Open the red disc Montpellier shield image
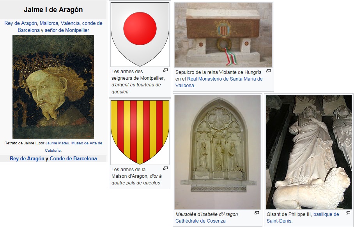This screenshot has width=354, height=228. [x=140, y=34]
